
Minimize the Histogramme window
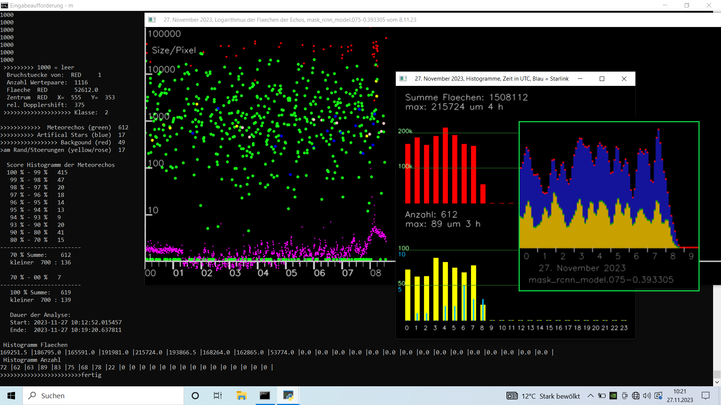point(580,78)
